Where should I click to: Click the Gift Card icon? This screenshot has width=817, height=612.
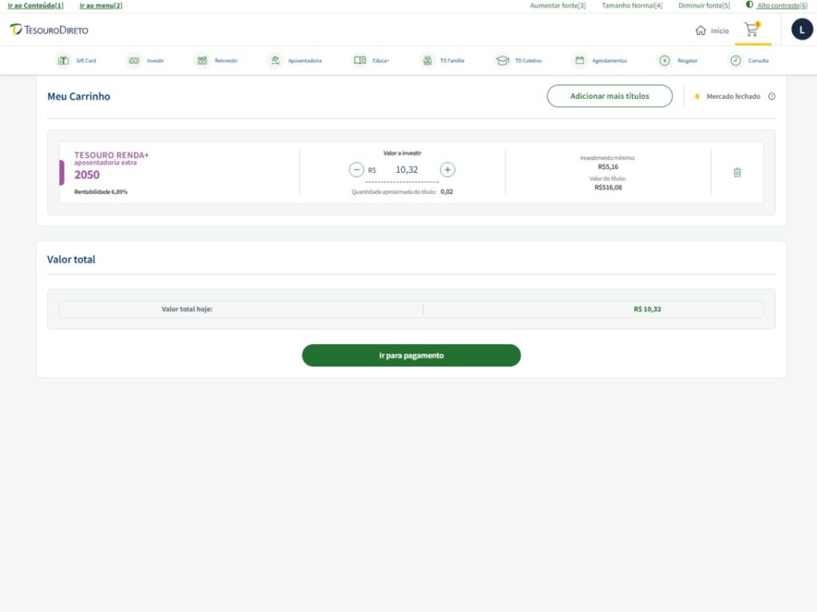pyautogui.click(x=63, y=61)
